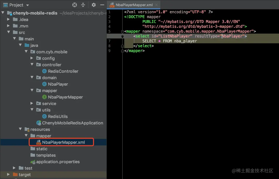Image resolution: width=279 pixels, height=179 pixels.
Task: Collapse the controller package
Action: point(32,64)
